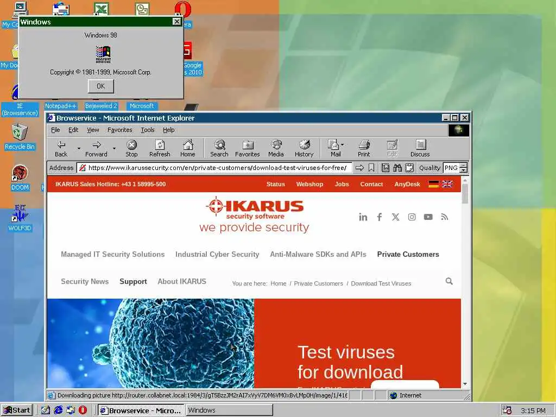Open the Webshop link
Viewport: 556px width, 417px height.
coord(309,184)
